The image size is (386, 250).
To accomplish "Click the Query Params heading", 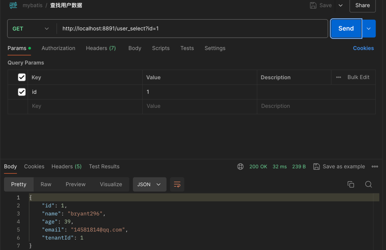I will 26,63.
